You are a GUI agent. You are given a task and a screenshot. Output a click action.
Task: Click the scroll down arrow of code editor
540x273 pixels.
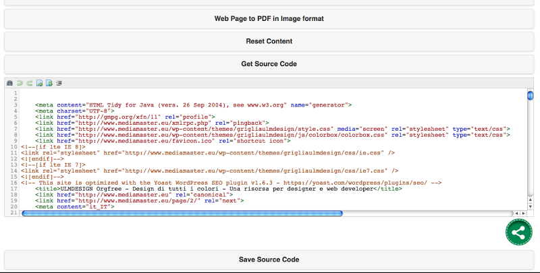tap(530, 205)
